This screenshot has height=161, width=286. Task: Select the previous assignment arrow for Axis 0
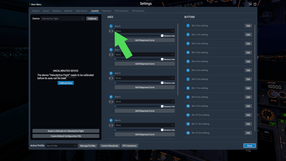pos(110,31)
